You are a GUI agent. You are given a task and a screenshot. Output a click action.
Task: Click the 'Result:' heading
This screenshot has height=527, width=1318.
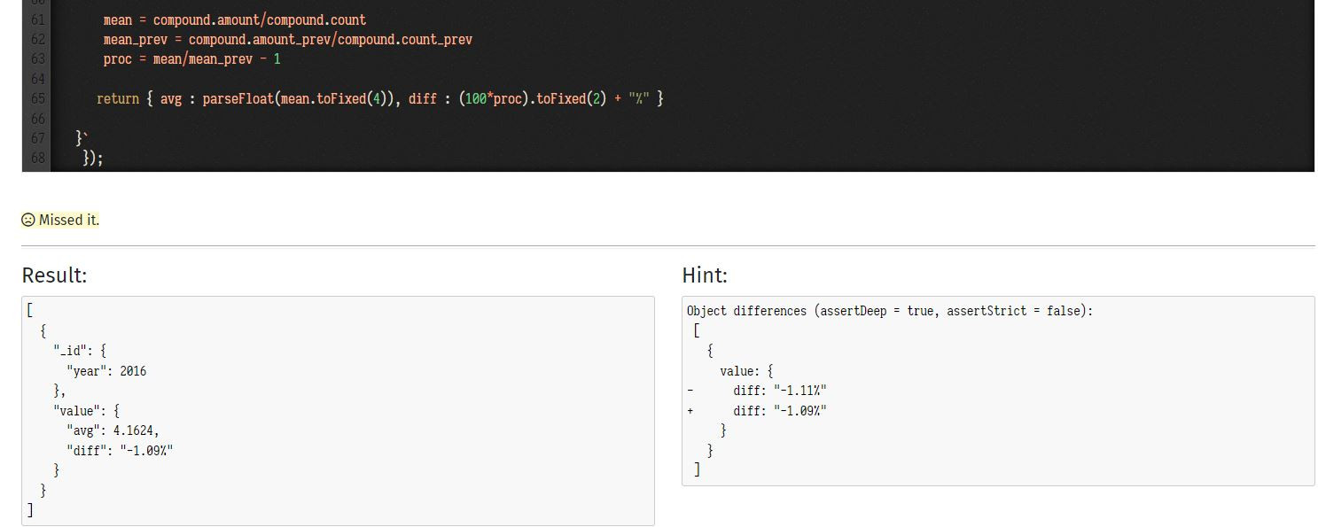coord(55,275)
